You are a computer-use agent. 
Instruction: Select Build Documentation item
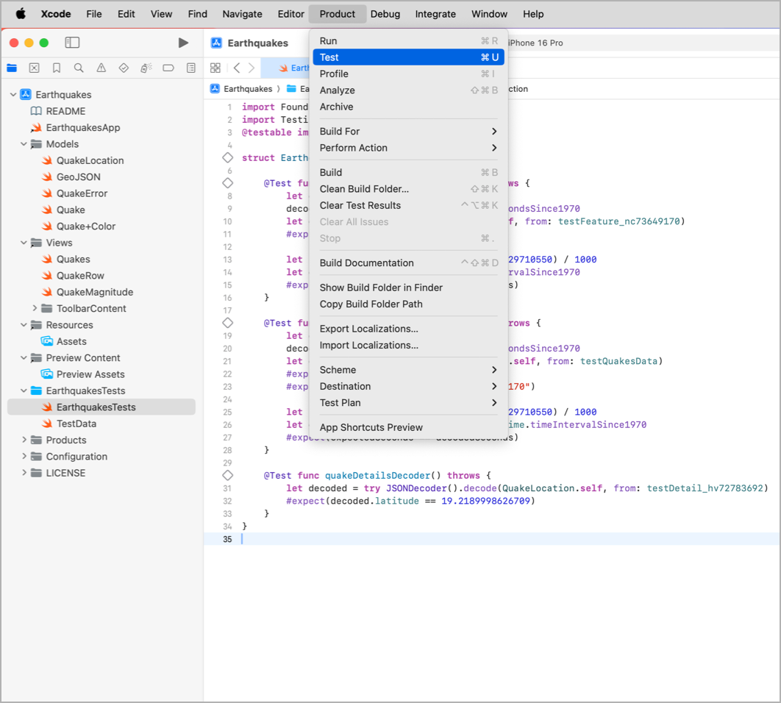tap(408, 263)
